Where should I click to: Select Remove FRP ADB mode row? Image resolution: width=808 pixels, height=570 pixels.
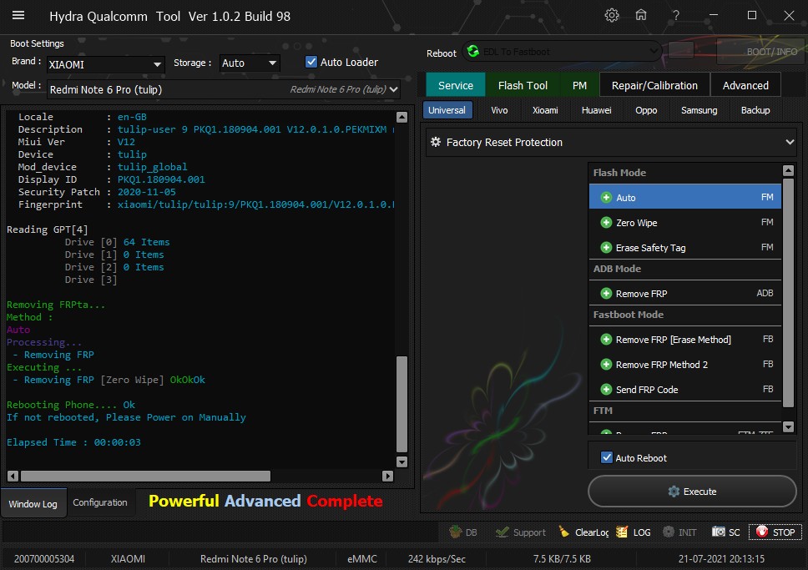[x=684, y=293]
